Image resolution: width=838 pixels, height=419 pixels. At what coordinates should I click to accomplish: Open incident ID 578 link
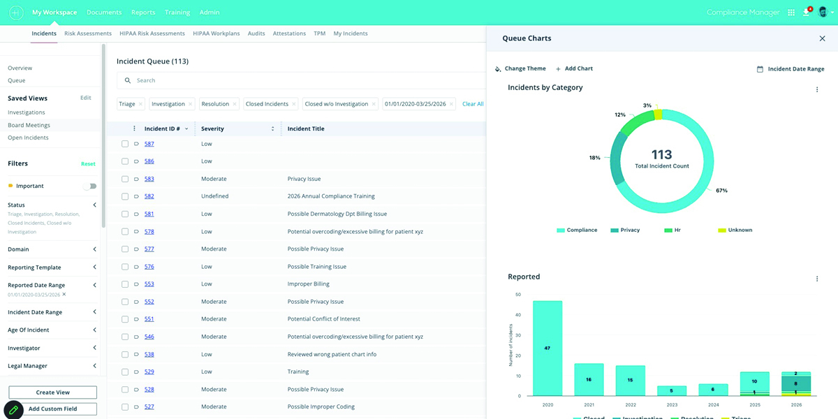tap(149, 231)
